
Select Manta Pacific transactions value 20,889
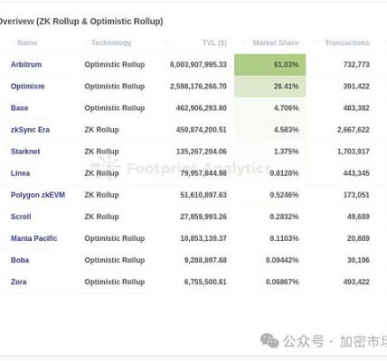[x=358, y=238]
